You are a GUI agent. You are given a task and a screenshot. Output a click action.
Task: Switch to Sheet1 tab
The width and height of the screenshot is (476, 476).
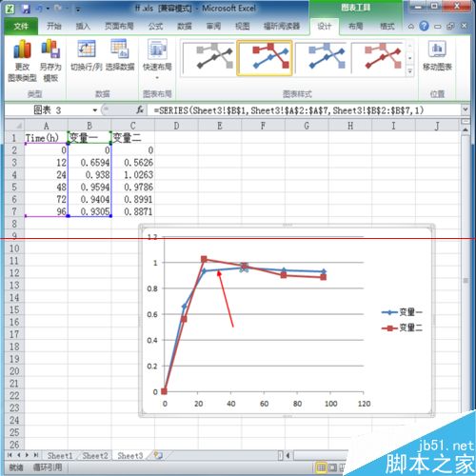pos(60,456)
